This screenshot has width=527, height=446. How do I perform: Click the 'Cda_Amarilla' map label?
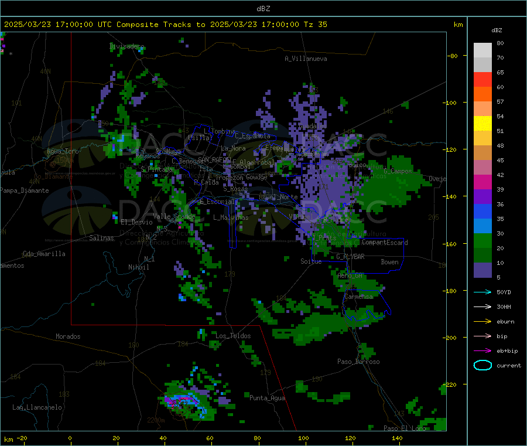tap(44, 254)
